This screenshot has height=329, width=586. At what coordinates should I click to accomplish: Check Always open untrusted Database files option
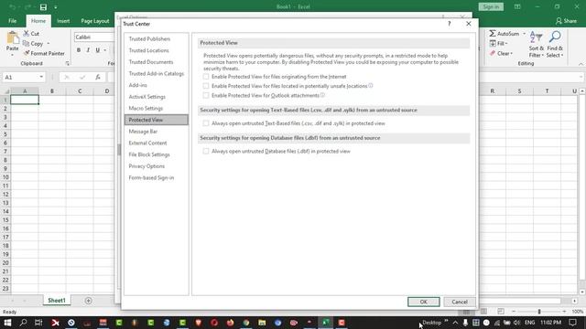206,151
